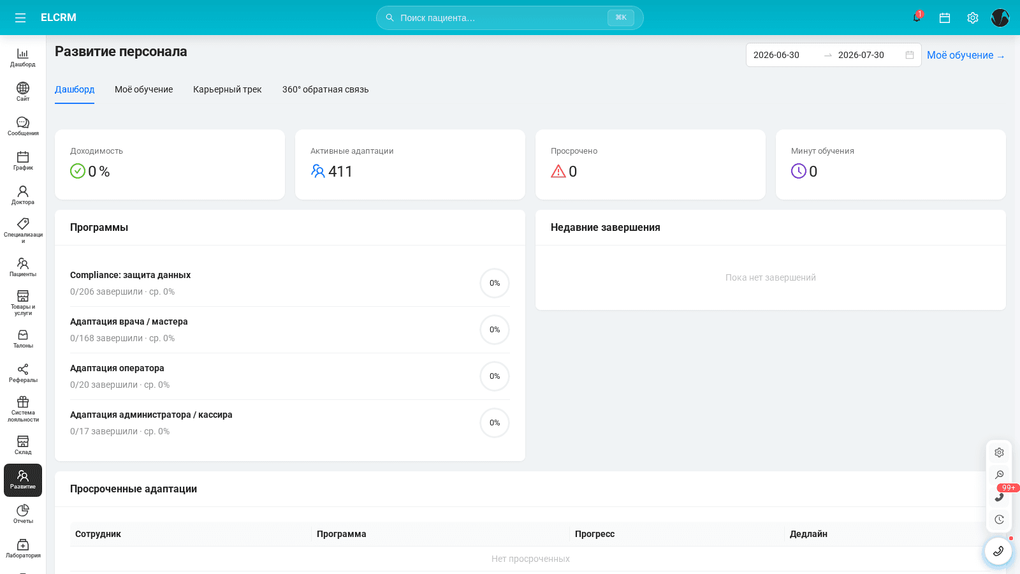Select the Дашборд tab
Image resolution: width=1020 pixels, height=574 pixels.
pyautogui.click(x=75, y=89)
